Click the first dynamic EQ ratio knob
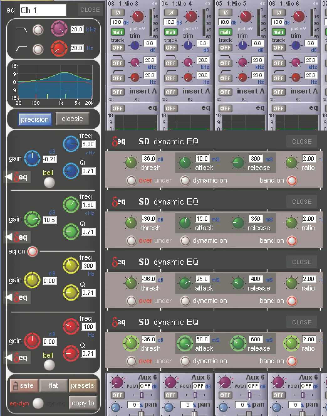327x416 pixels. [291, 163]
